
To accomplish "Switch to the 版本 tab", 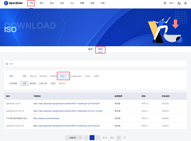I will [91, 49].
